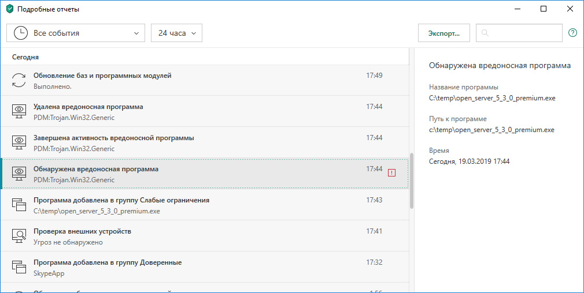This screenshot has height=293, width=584.
Task: Click the window icon for Слабые ограничения entry
Action: click(19, 205)
